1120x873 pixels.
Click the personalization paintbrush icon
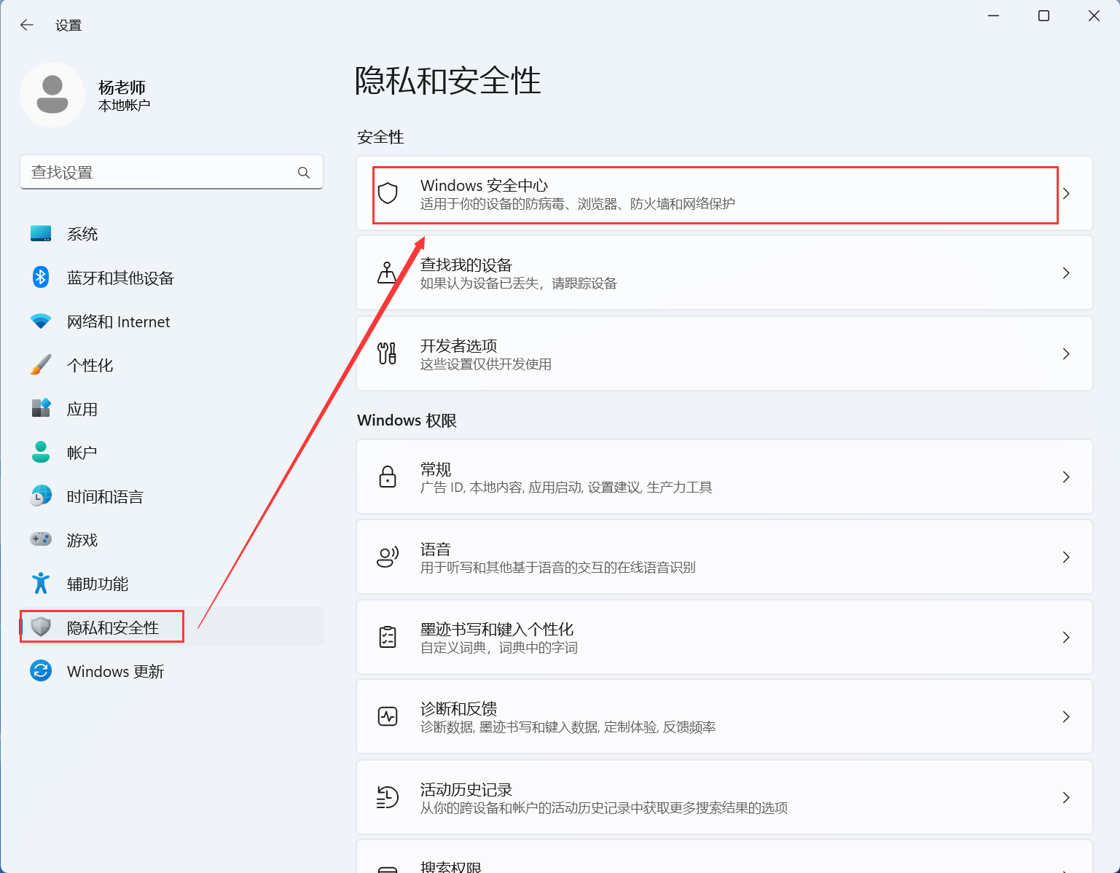(x=41, y=364)
